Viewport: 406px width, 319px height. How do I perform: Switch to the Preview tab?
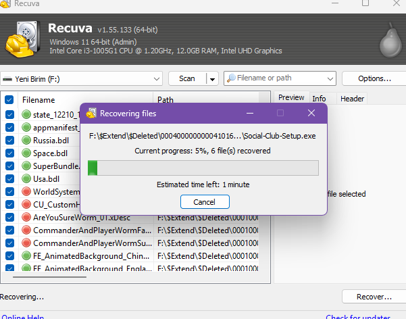click(291, 98)
